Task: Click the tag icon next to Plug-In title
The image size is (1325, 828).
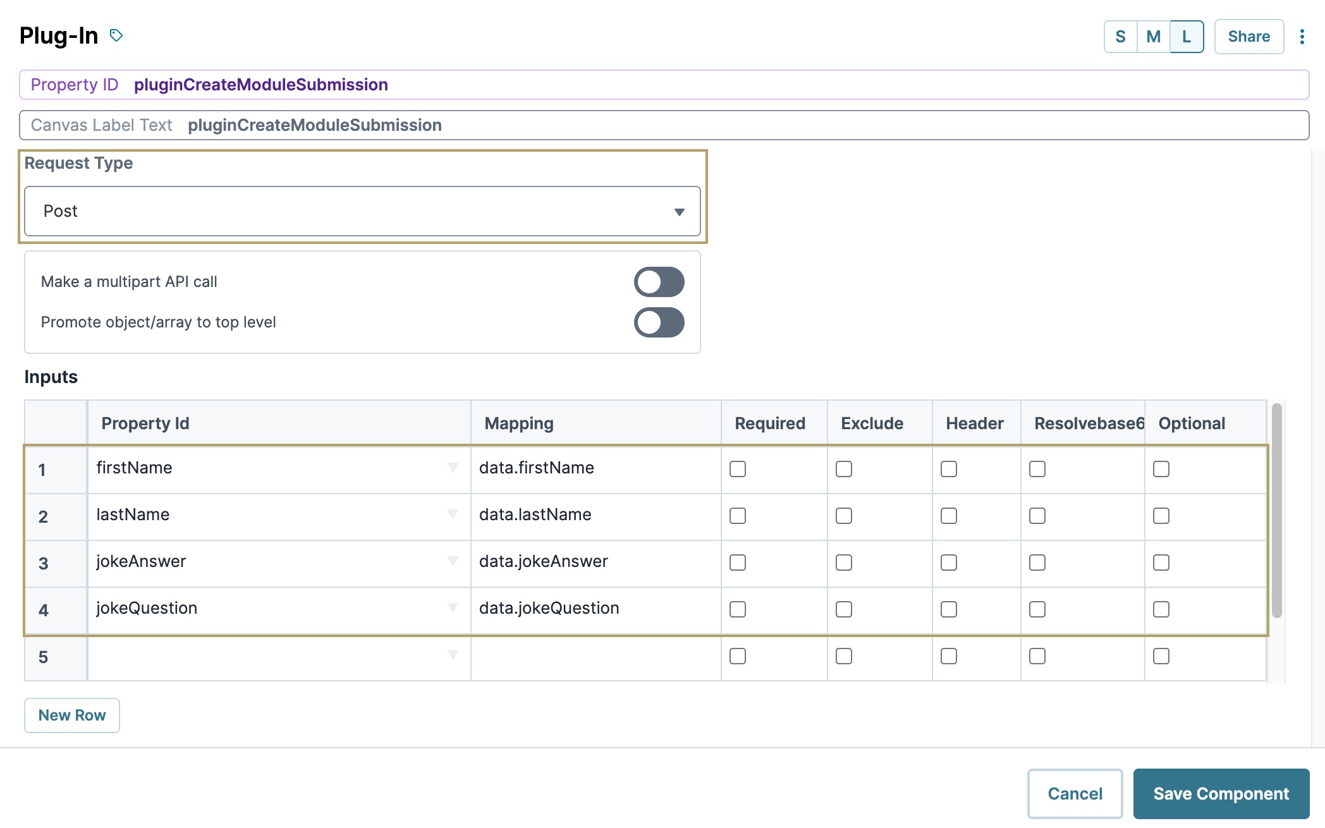Action: [x=116, y=35]
